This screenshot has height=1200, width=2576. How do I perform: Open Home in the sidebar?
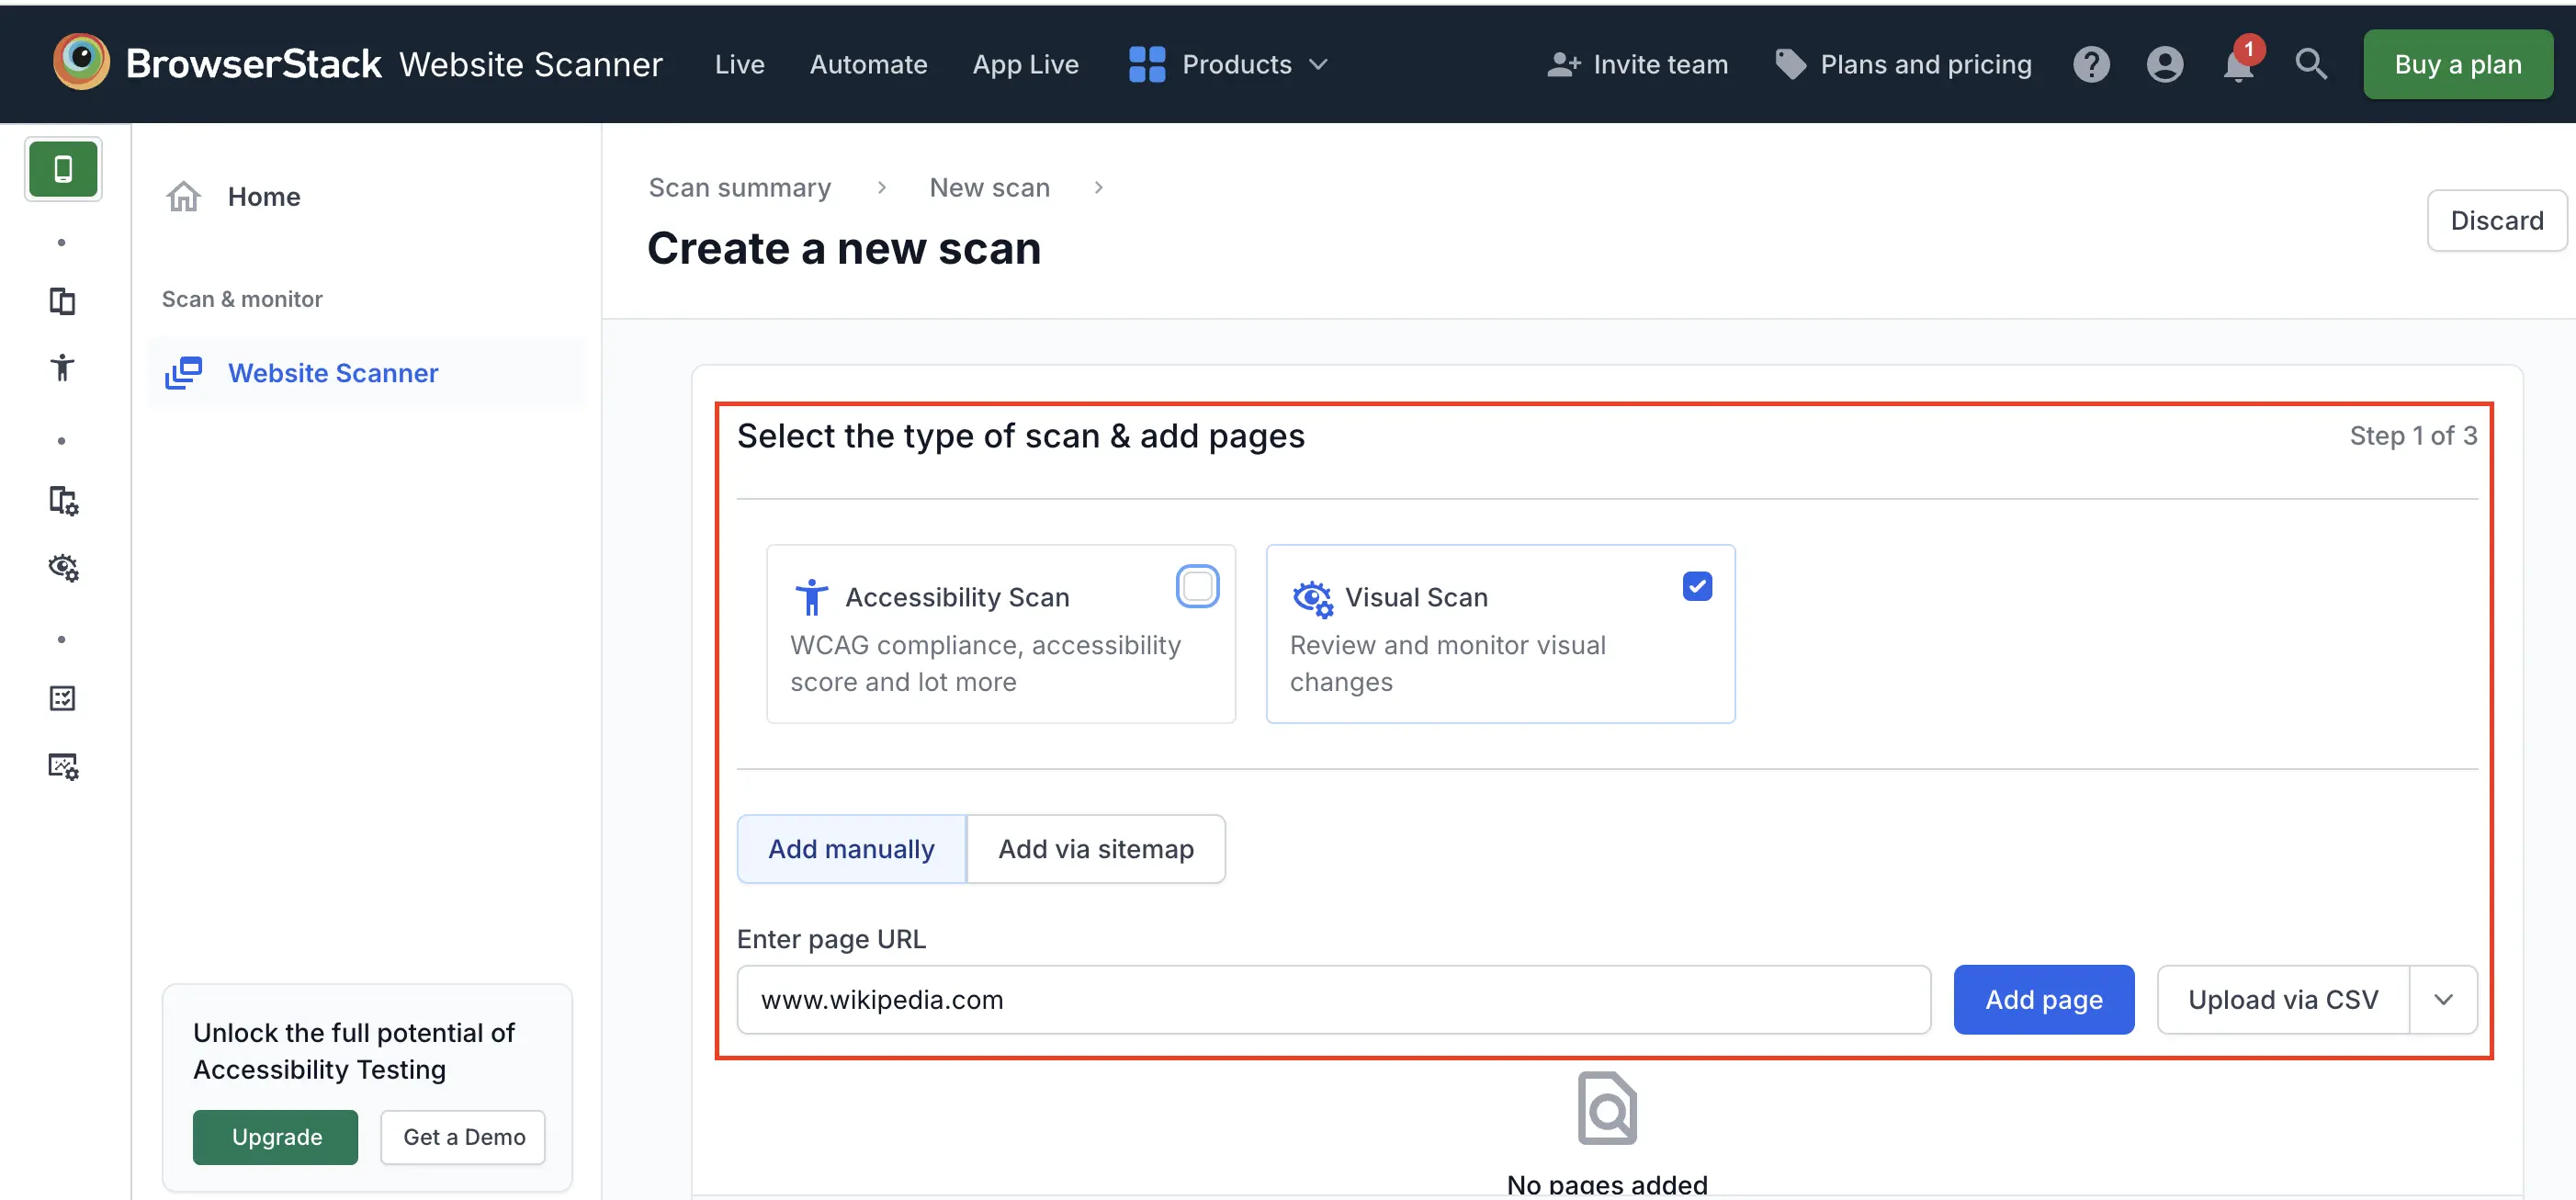(264, 196)
